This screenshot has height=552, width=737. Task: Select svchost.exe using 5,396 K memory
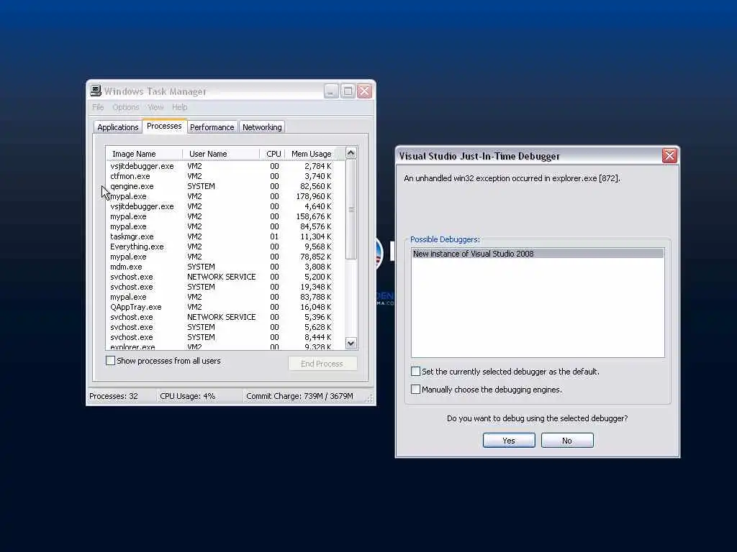221,317
